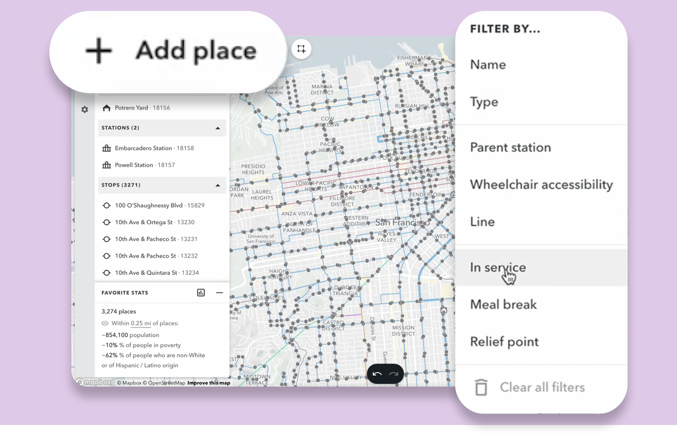Screen dimensions: 677x436
Task: Click the Potrero Yard house icon
Action: pyautogui.click(x=106, y=107)
